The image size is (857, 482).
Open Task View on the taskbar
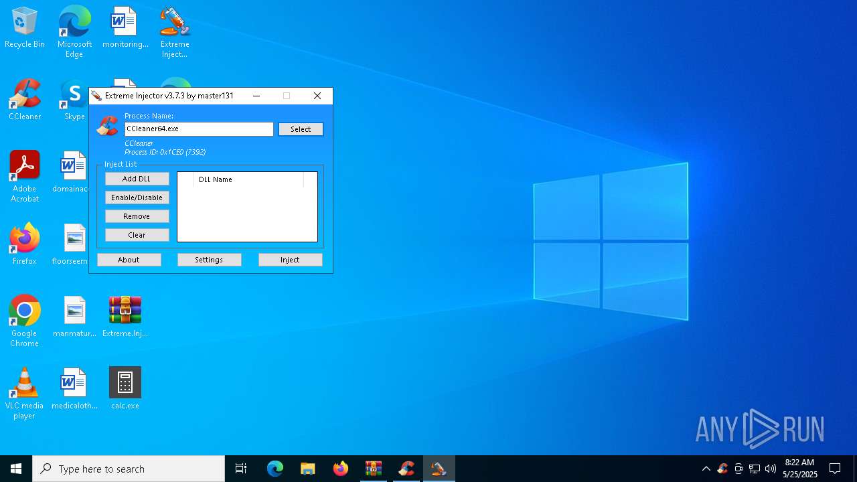241,469
